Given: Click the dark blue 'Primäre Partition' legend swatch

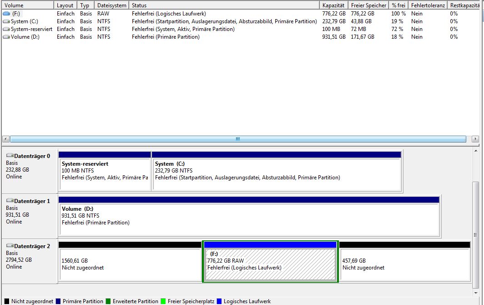Looking at the screenshot, I should tap(58, 301).
